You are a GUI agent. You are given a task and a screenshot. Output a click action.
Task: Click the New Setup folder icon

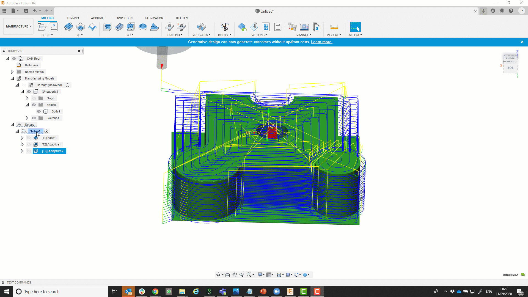pyautogui.click(x=42, y=27)
